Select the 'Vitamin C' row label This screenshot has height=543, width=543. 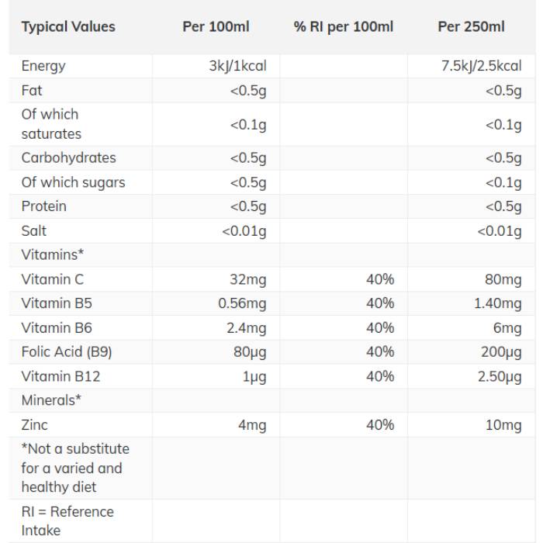53,278
